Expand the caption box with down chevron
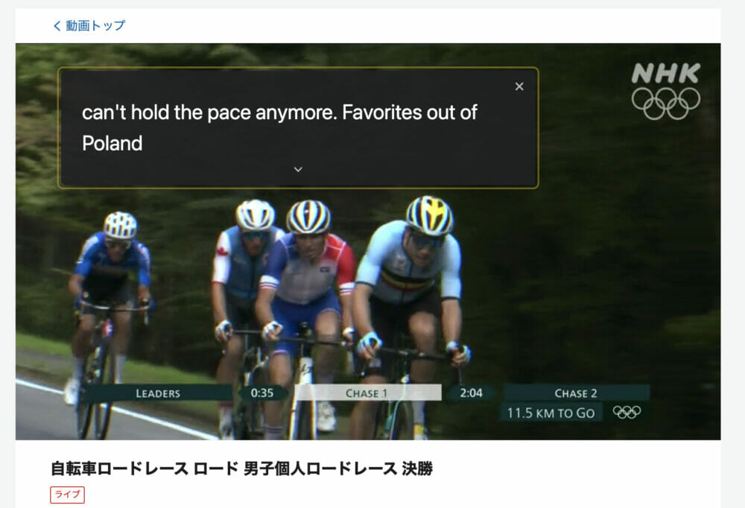Viewport: 745px width, 508px height. (x=298, y=169)
